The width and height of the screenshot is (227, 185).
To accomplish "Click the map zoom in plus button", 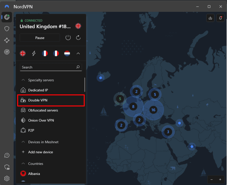I will (x=220, y=179).
